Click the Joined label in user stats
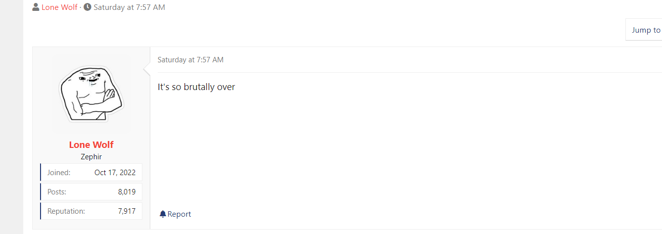Viewport: 662px width, 234px height. click(59, 173)
